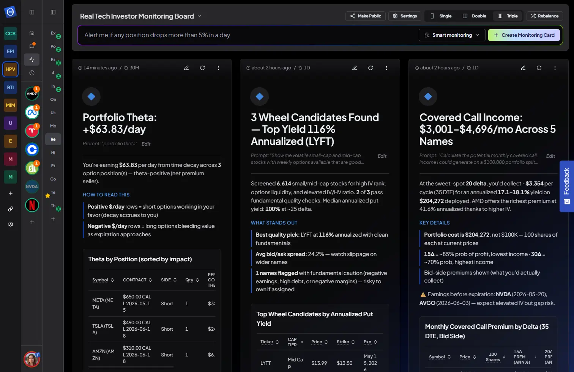Open the gear settings icon in left rail

(11, 224)
